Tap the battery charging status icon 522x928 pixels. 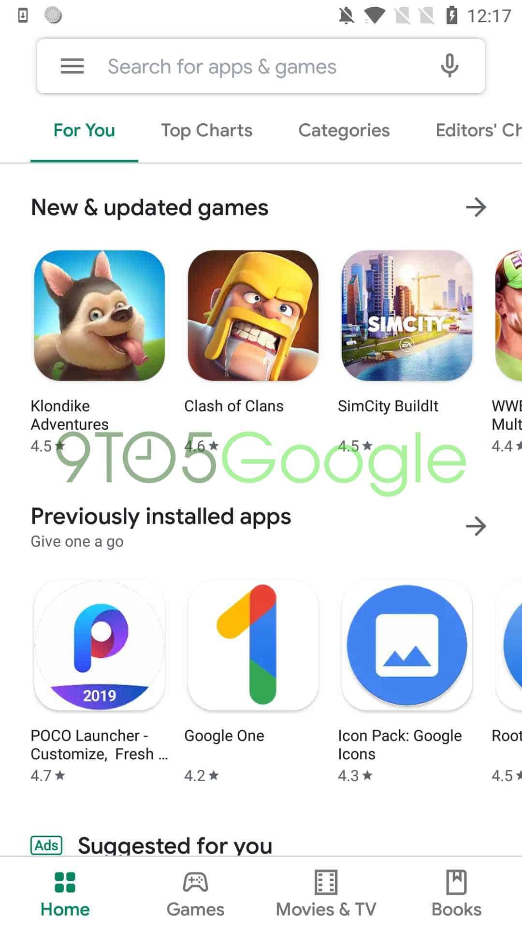(452, 15)
